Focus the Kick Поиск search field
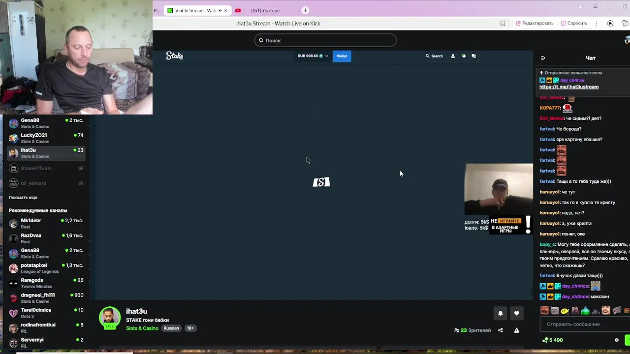The image size is (630, 354). (325, 40)
